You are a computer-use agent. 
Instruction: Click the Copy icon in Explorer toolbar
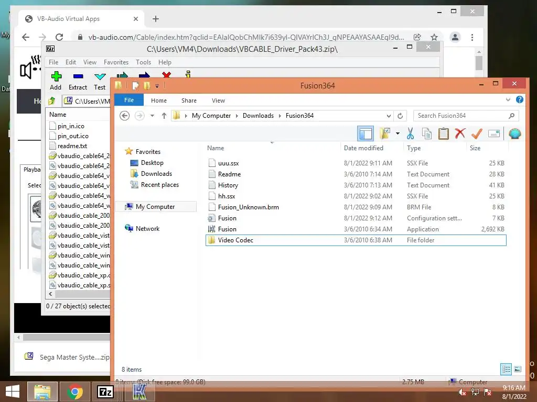[x=427, y=133]
